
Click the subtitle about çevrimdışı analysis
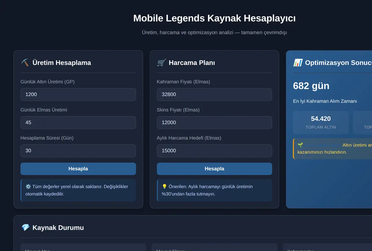tap(214, 32)
